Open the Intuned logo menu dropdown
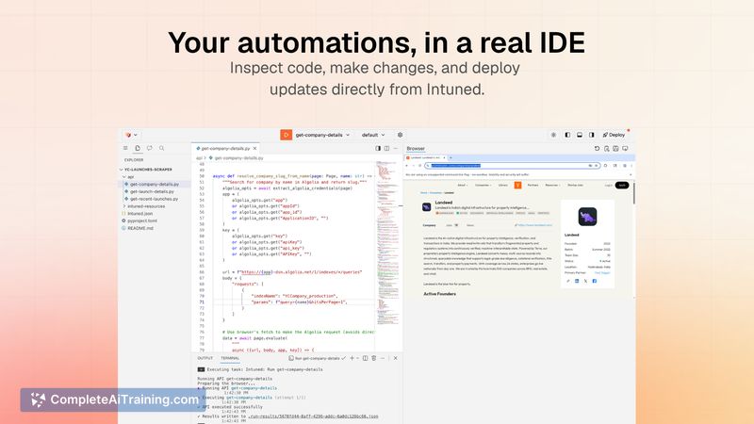Viewport: 754px width, 424px height. coord(131,135)
